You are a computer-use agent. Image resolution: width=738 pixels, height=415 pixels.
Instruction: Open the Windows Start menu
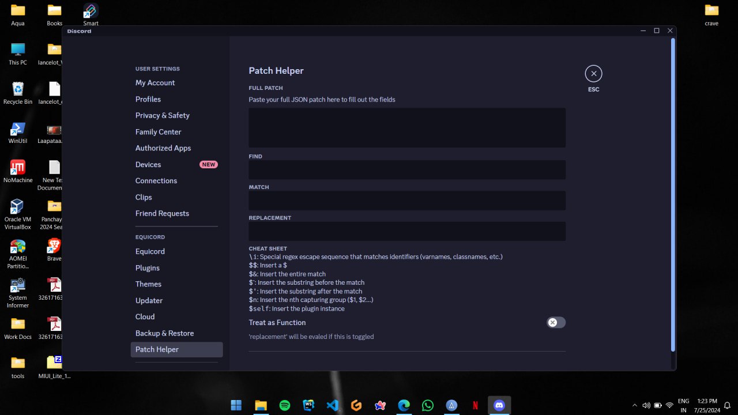point(236,405)
